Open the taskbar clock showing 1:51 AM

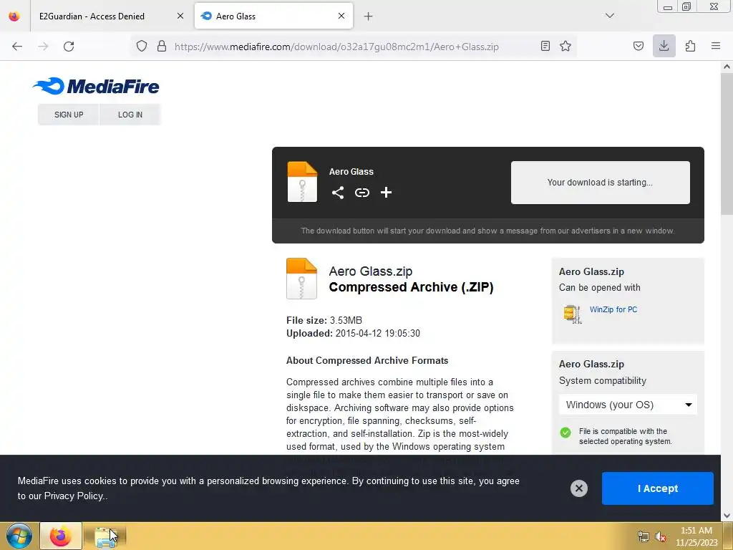click(x=696, y=536)
